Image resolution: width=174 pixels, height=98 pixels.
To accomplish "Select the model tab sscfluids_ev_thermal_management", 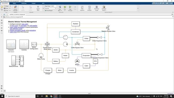I will (x=17, y=14).
